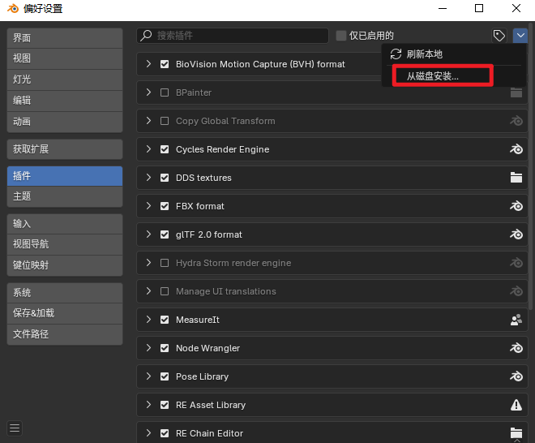Focus the 搜索插件 search field
535x443 pixels.
click(233, 35)
